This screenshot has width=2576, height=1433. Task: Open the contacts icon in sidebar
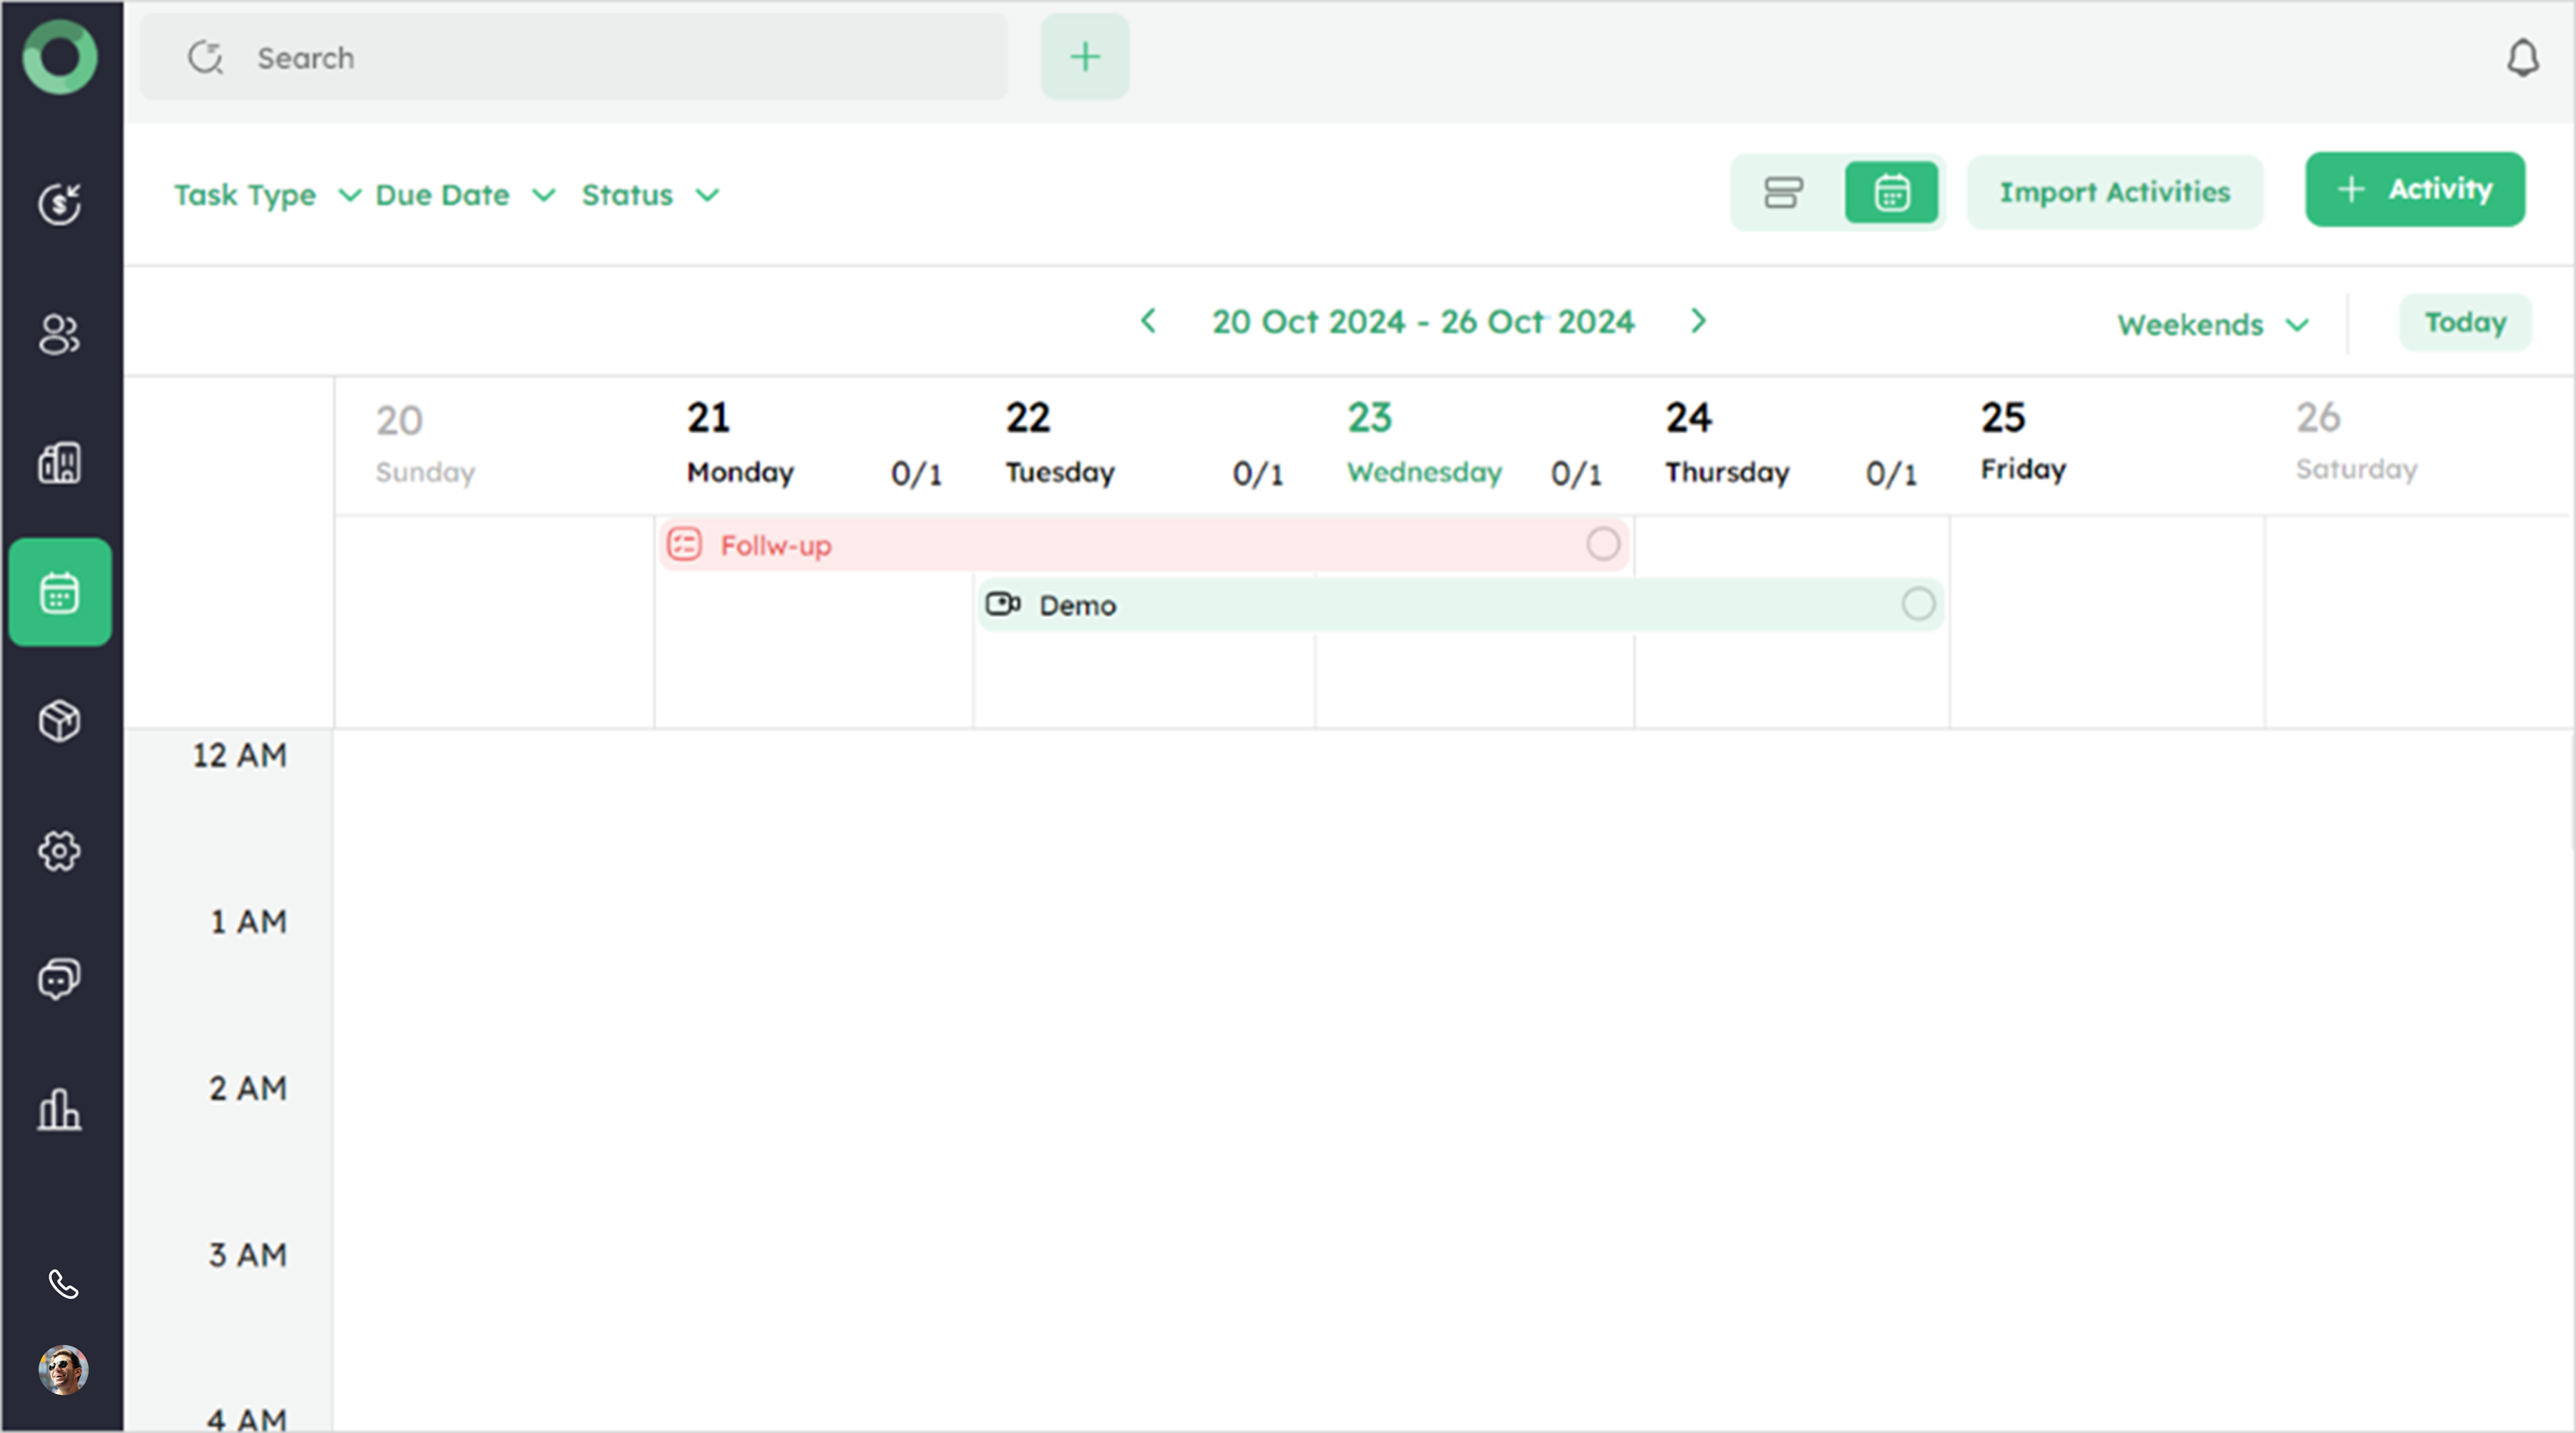point(60,334)
